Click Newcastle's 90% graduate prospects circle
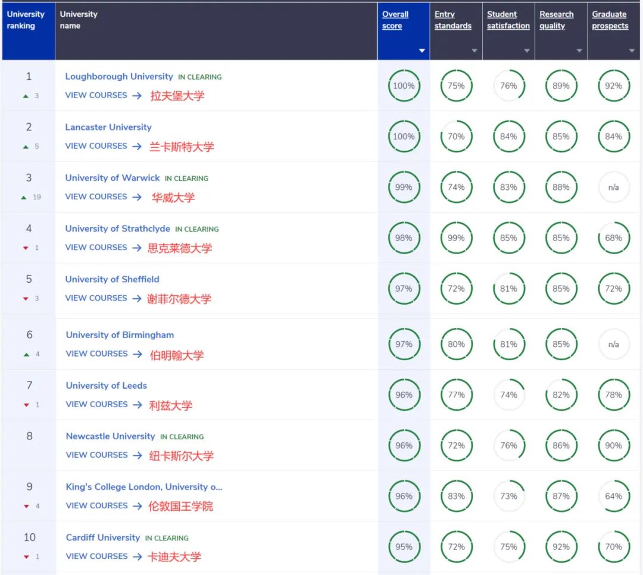643x575 pixels. (x=613, y=445)
